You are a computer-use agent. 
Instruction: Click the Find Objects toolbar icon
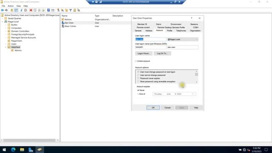(75, 10)
